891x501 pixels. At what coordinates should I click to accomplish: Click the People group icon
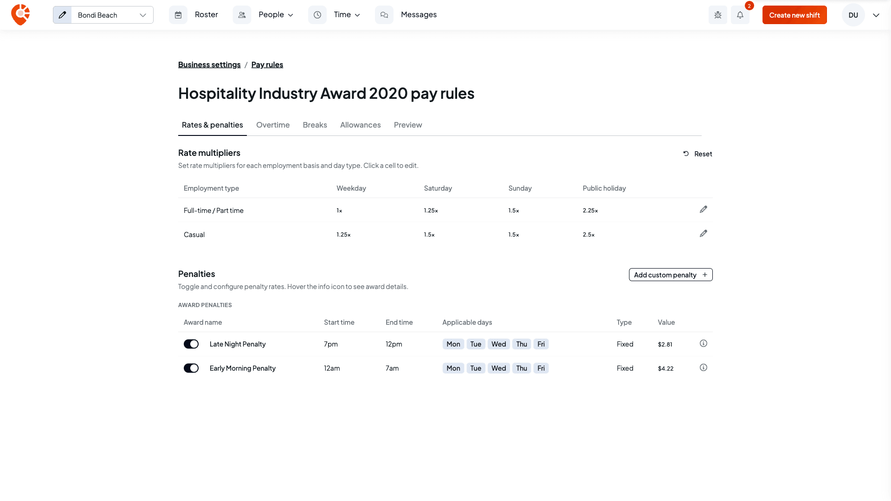click(x=242, y=15)
